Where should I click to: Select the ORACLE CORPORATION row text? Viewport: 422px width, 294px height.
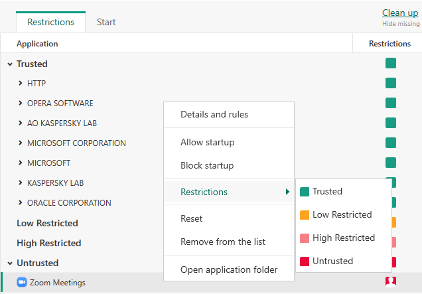(69, 202)
